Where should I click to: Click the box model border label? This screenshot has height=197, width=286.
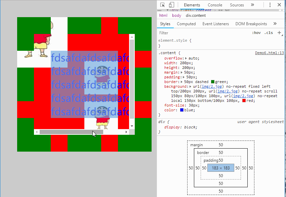click(203, 153)
